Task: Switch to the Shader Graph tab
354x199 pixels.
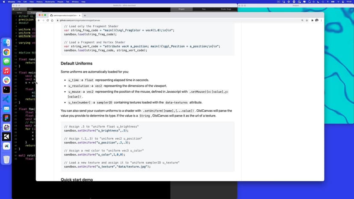Action: (226, 9)
